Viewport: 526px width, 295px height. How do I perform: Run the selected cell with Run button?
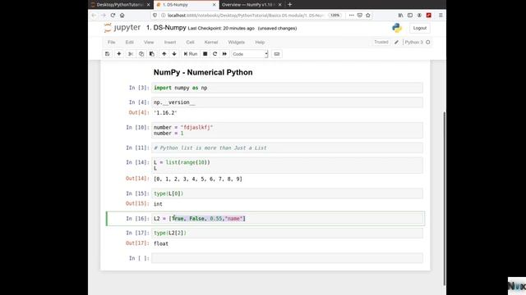(191, 54)
